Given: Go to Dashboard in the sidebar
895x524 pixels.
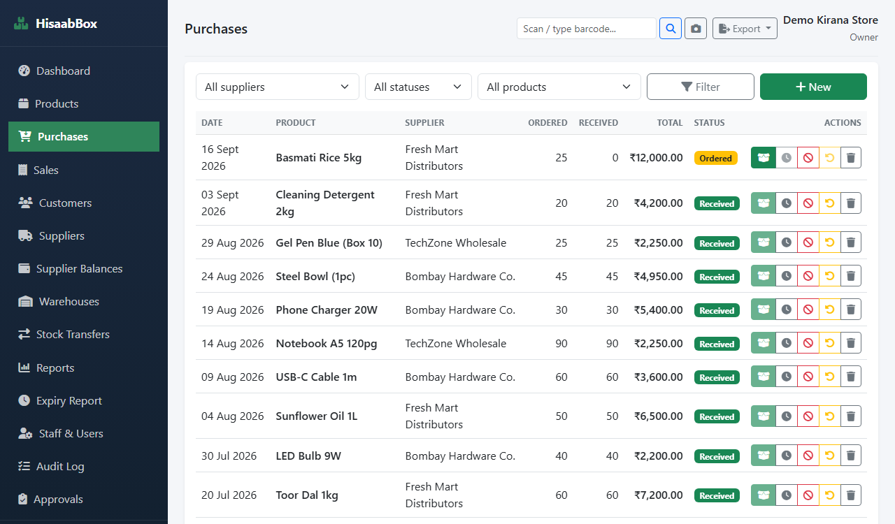Looking at the screenshot, I should point(84,71).
